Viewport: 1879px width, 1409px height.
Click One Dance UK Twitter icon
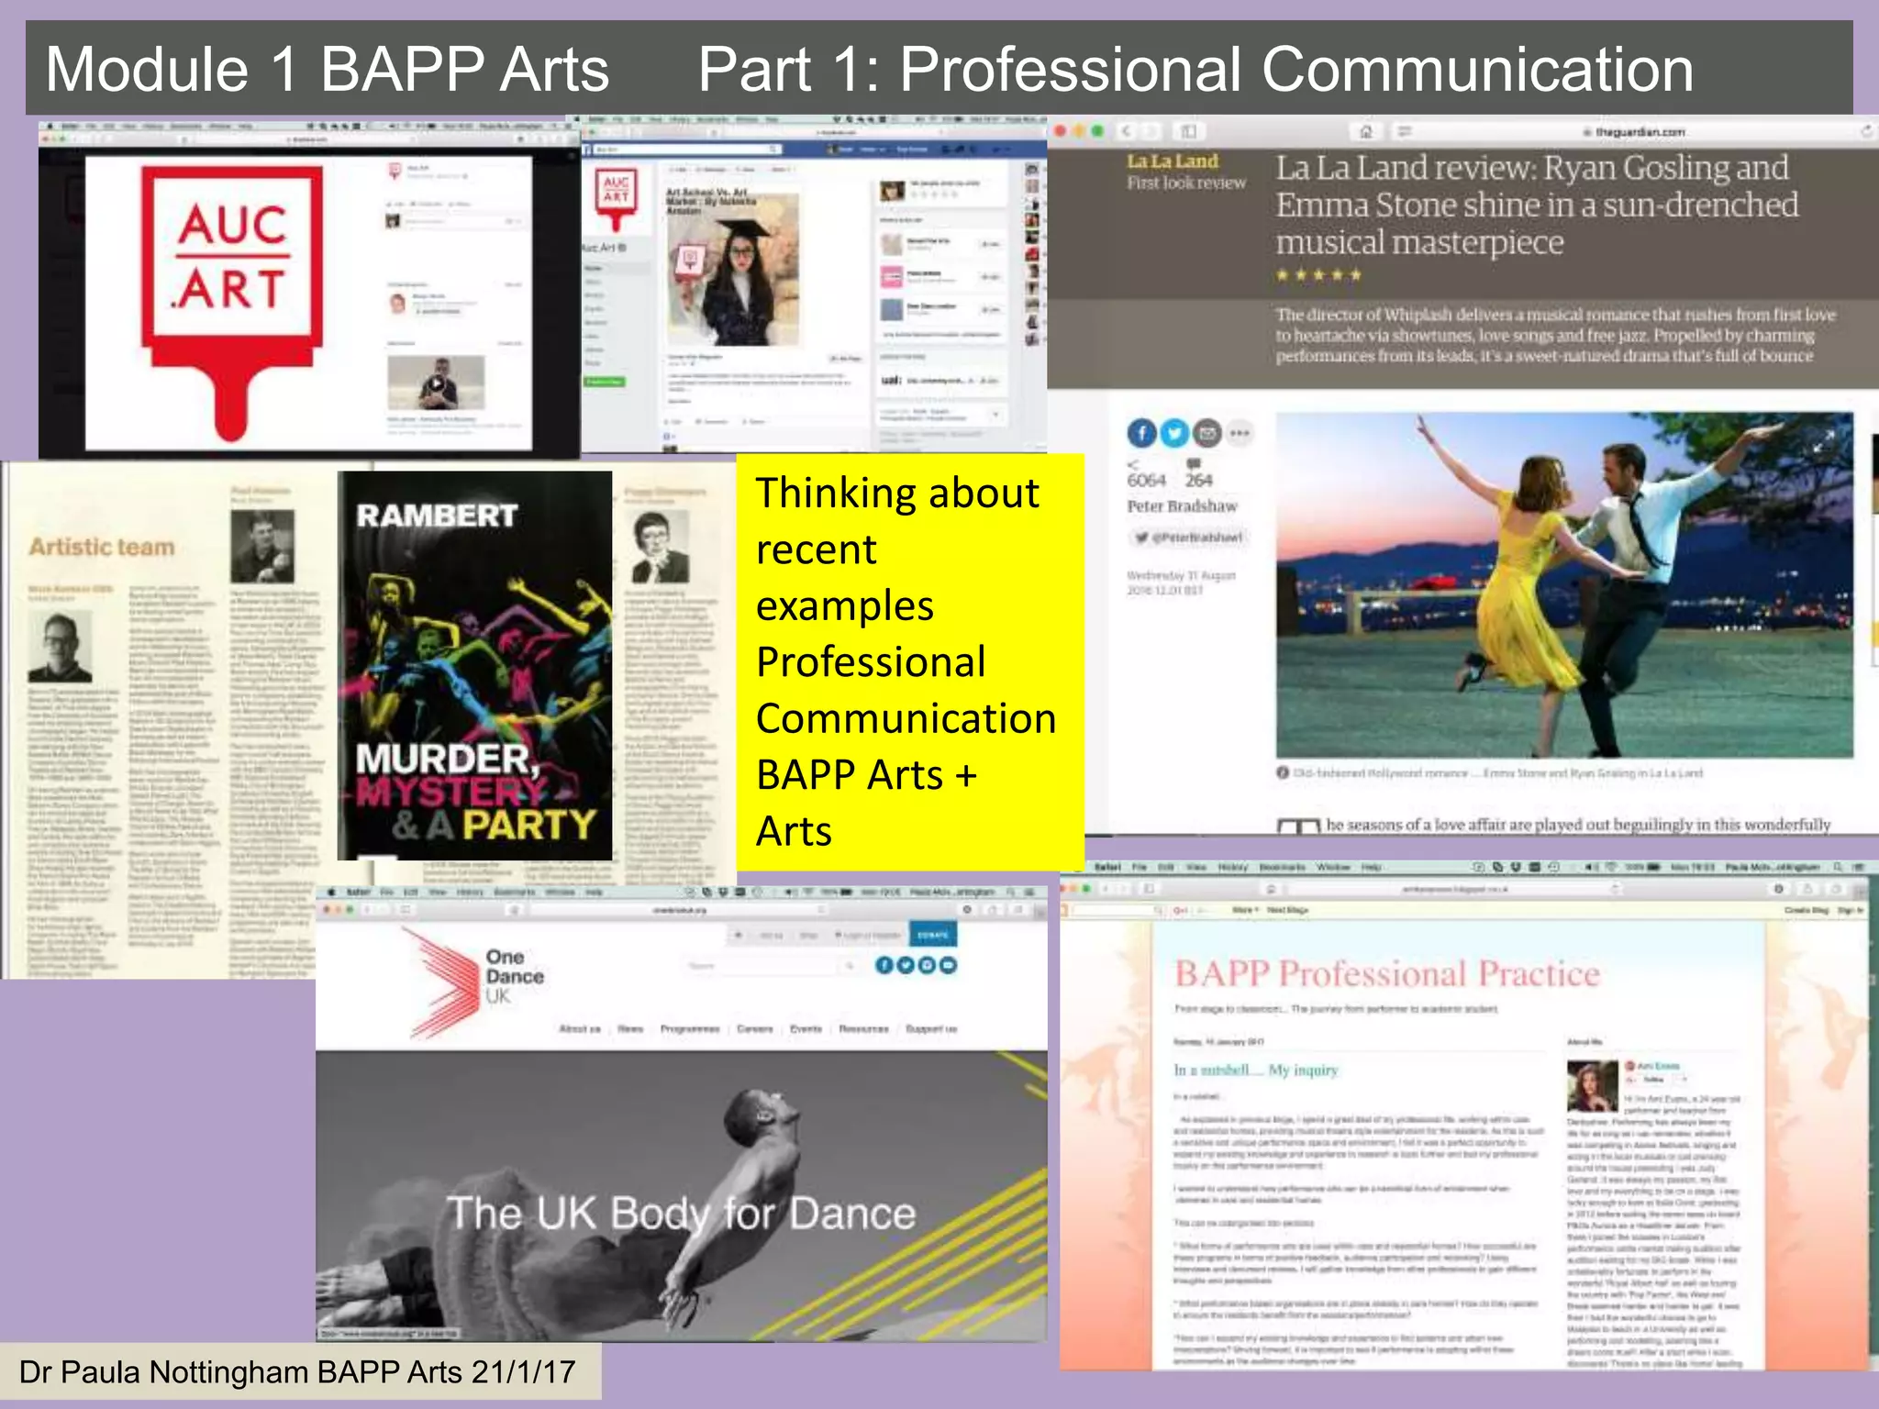[906, 965]
